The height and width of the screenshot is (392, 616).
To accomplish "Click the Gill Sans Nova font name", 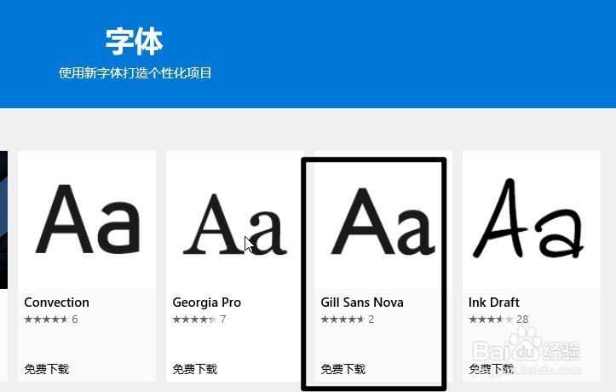I will coord(362,302).
